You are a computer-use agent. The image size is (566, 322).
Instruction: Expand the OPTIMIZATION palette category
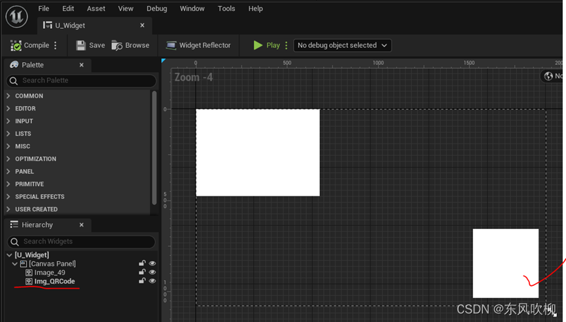(8, 159)
